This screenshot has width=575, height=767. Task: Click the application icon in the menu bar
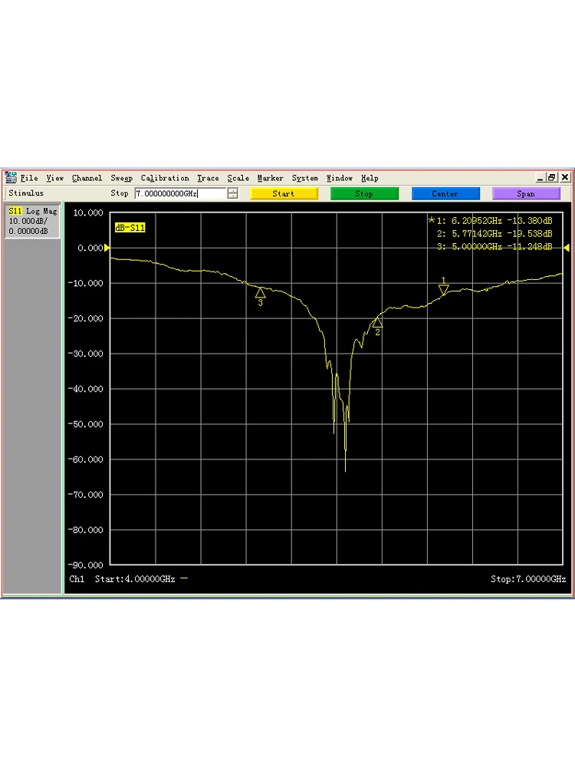[11, 178]
